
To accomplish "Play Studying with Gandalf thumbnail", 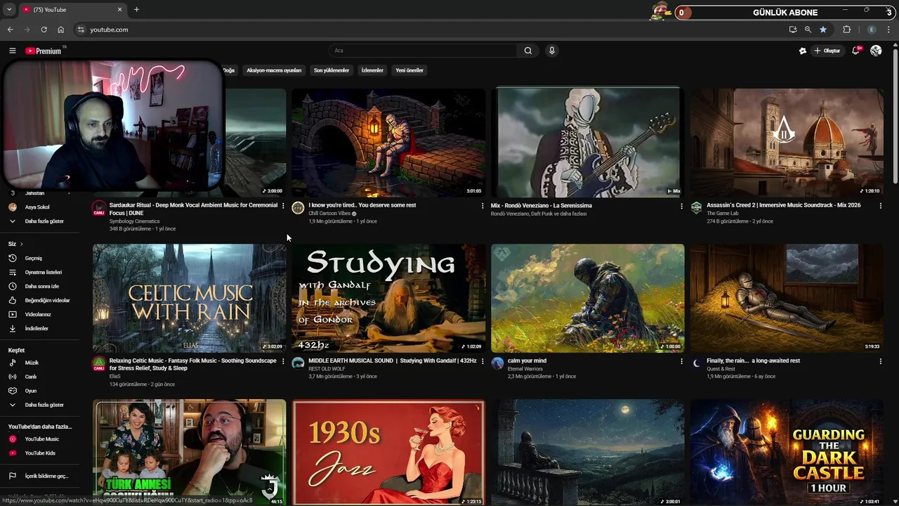I will tap(388, 298).
